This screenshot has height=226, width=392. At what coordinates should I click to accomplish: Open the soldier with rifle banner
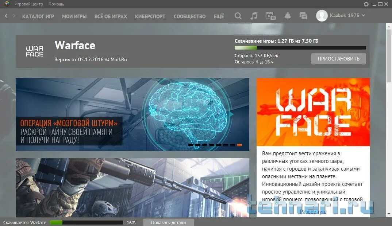click(132, 187)
